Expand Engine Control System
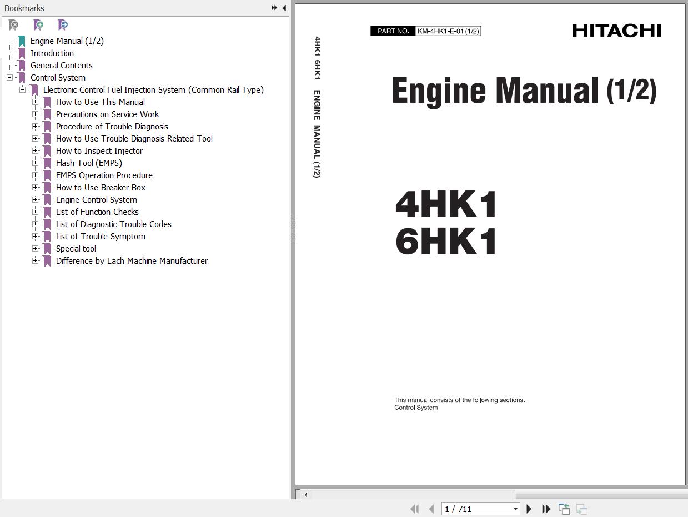 pos(35,200)
